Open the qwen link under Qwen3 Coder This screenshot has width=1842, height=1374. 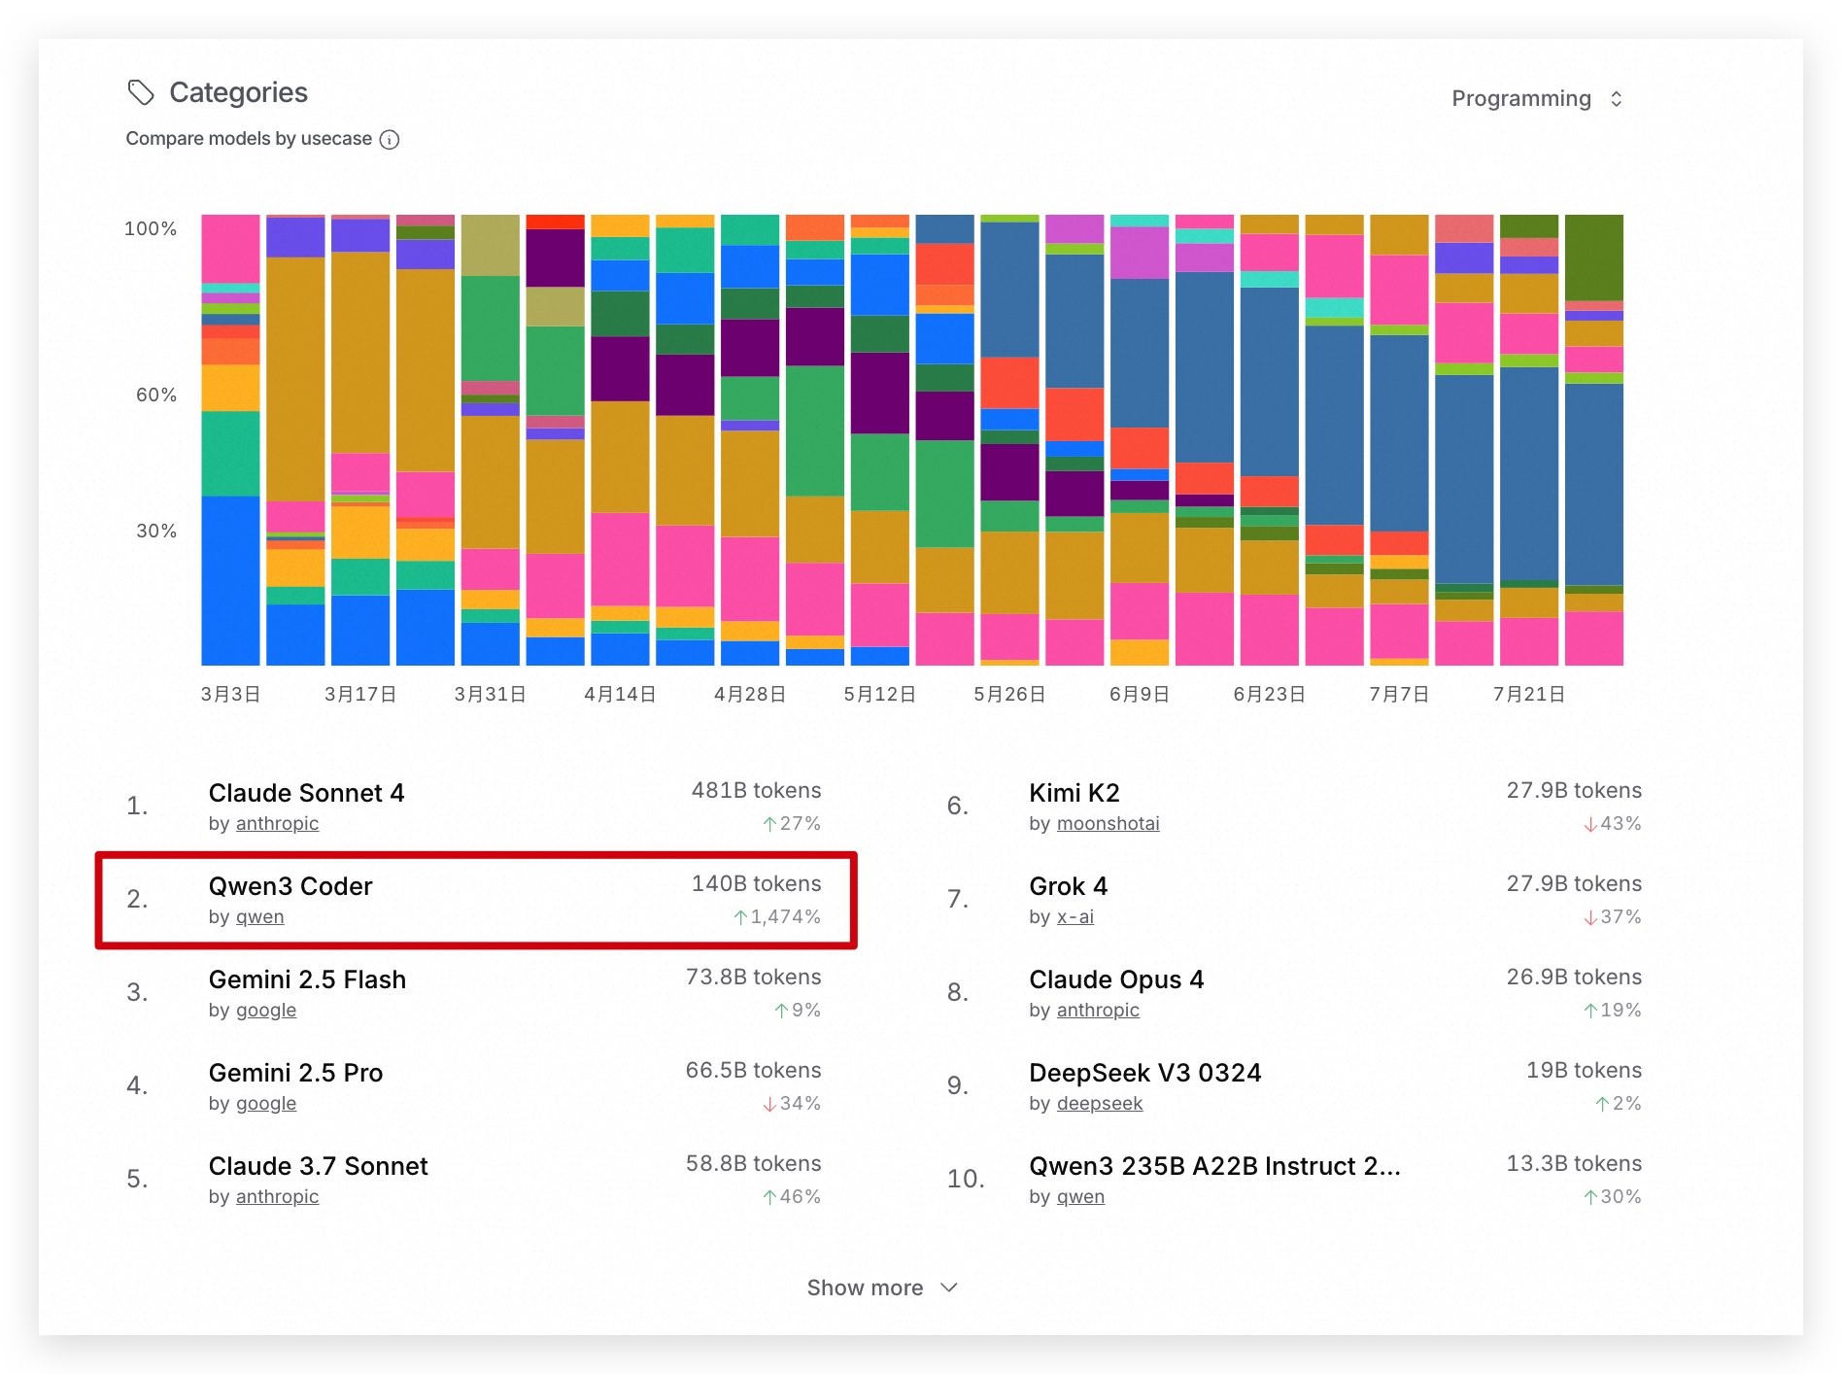tap(259, 916)
